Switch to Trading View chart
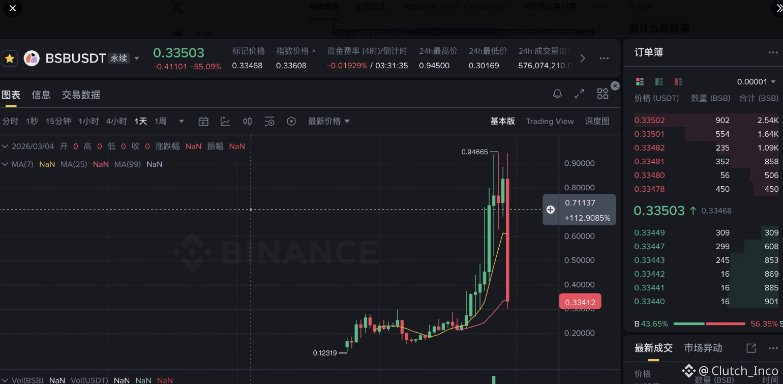 point(550,121)
